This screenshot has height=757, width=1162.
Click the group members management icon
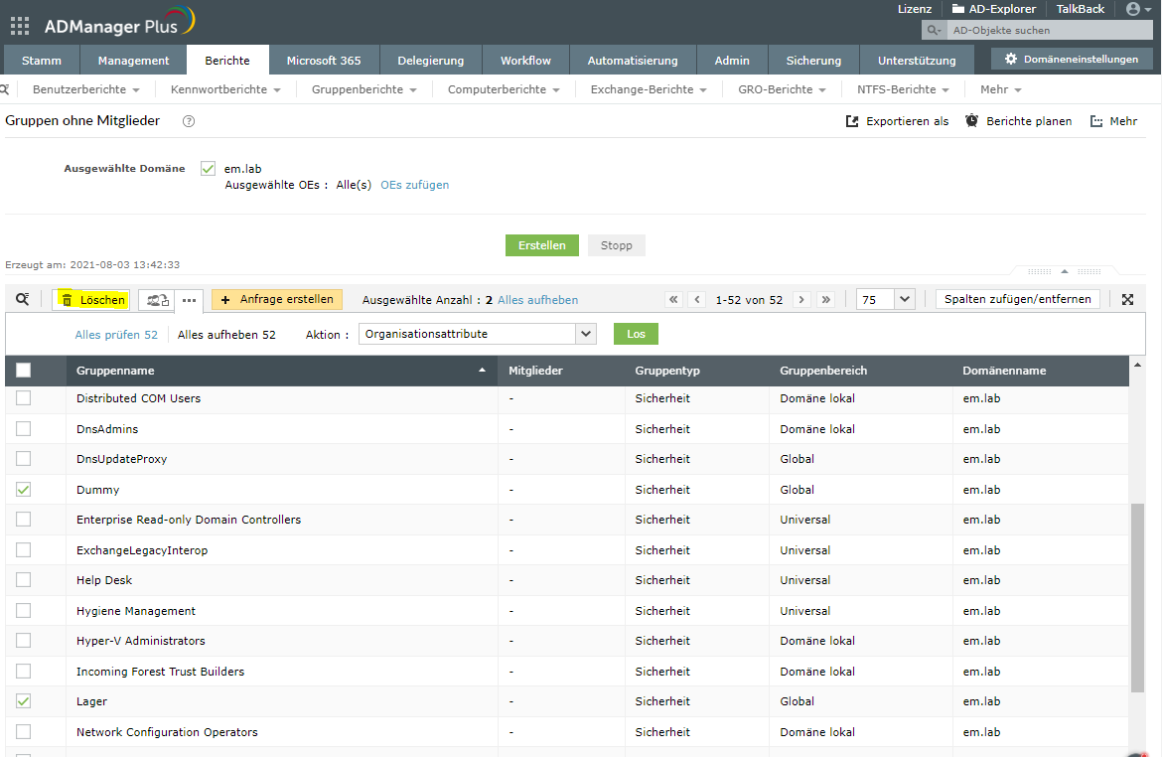point(157,300)
